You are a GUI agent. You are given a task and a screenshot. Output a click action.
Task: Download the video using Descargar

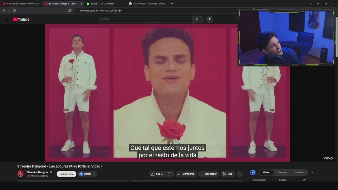[x=209, y=174]
